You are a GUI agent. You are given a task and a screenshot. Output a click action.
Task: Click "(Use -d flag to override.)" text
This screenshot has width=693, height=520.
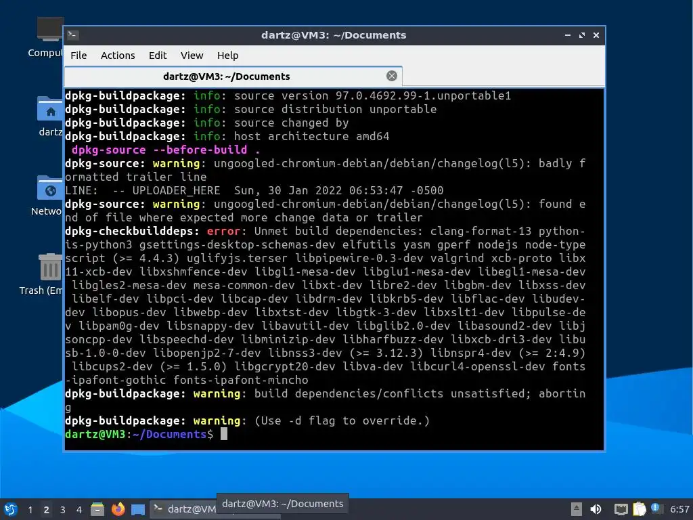click(x=342, y=420)
